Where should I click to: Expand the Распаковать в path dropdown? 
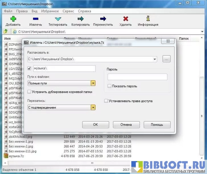[155, 59]
